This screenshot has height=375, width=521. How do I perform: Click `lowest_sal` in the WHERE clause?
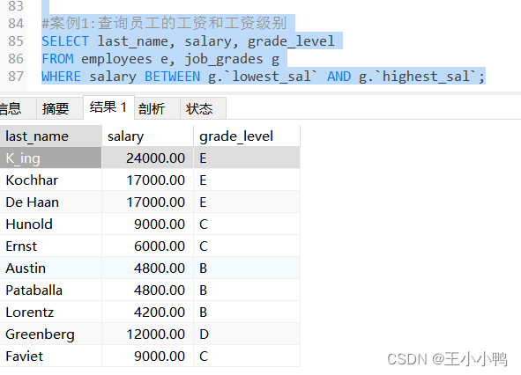point(272,77)
